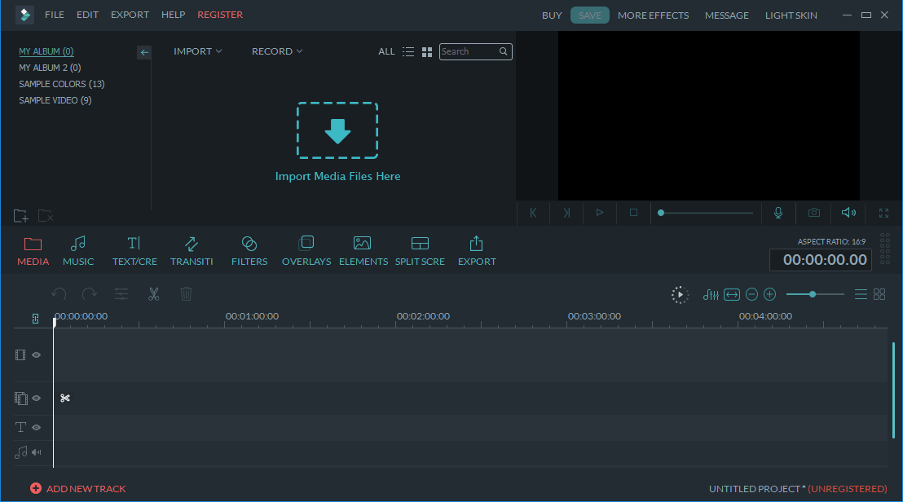Click the 00:01:00:00 ruler mark

(x=252, y=316)
